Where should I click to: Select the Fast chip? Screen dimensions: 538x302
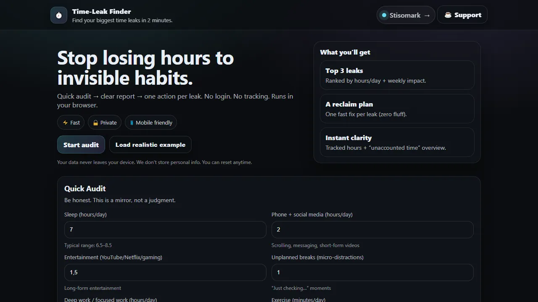coord(71,122)
